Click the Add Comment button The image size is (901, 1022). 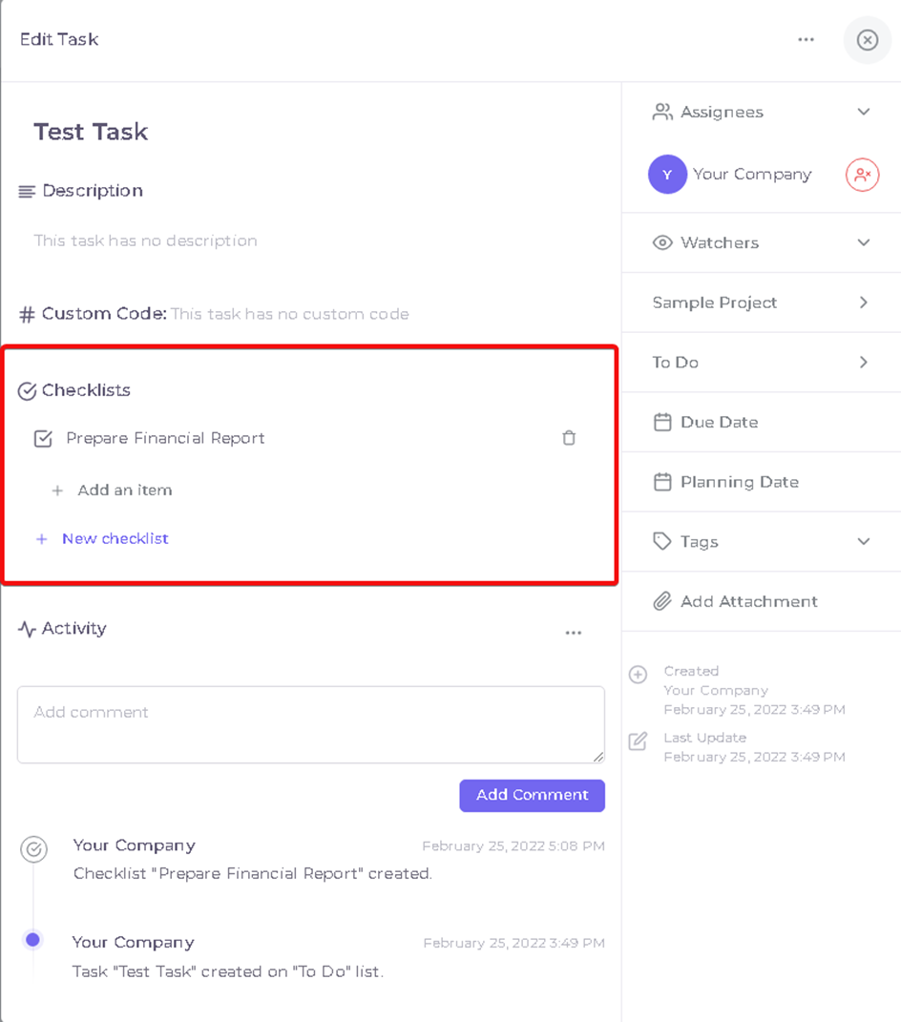(x=532, y=795)
